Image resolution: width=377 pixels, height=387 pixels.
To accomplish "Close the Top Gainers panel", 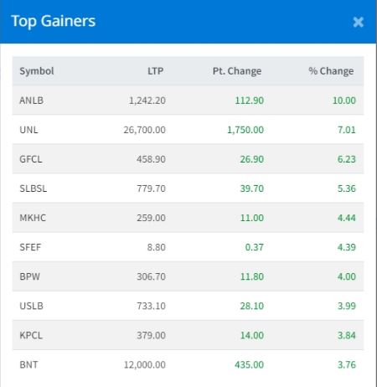I will (358, 22).
